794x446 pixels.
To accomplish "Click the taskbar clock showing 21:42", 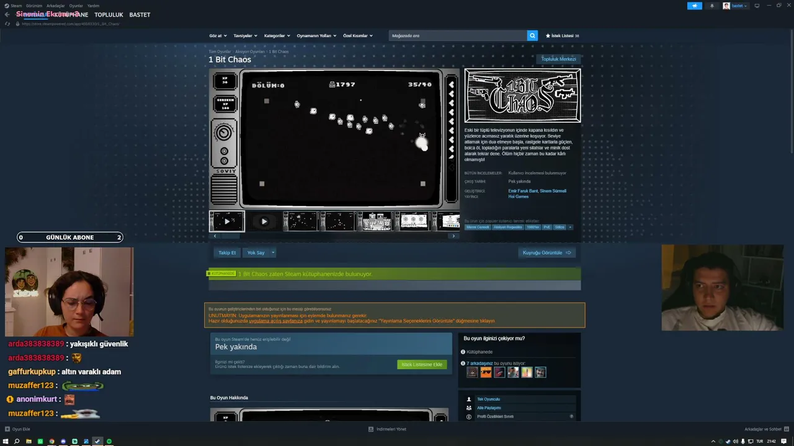I will (x=771, y=441).
